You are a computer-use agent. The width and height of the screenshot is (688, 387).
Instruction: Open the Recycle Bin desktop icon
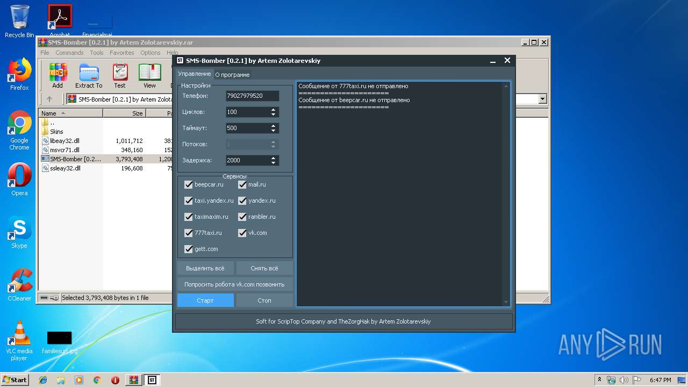pos(19,21)
